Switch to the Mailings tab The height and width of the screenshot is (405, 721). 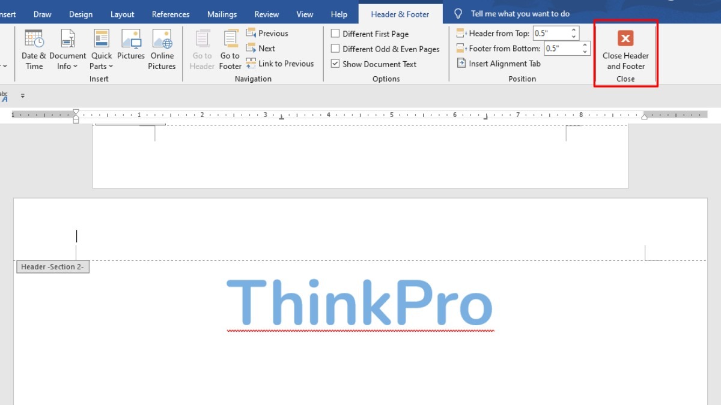(x=222, y=14)
